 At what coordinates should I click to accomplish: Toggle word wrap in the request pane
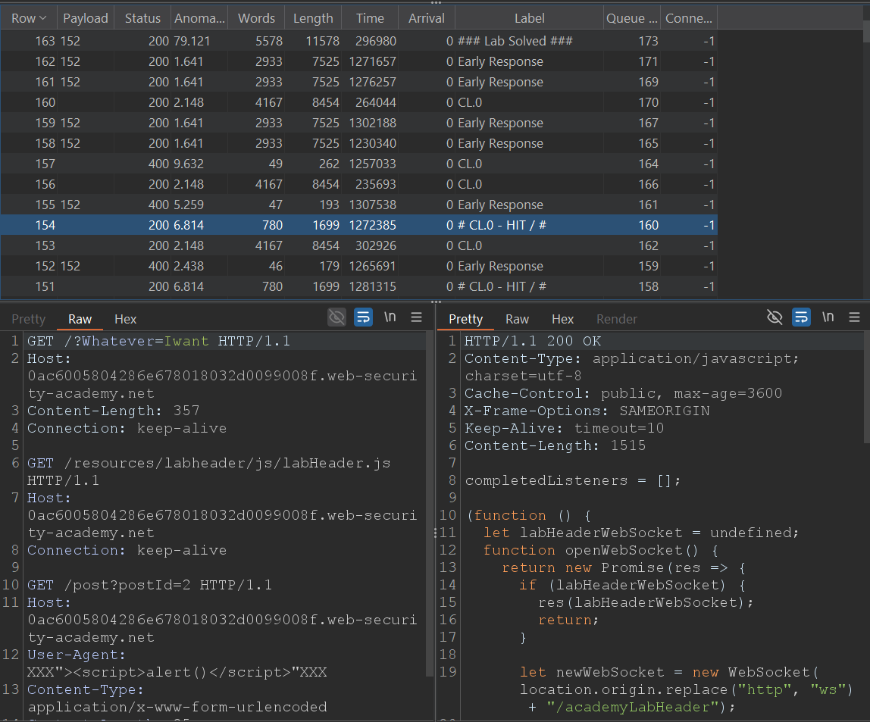pyautogui.click(x=364, y=317)
